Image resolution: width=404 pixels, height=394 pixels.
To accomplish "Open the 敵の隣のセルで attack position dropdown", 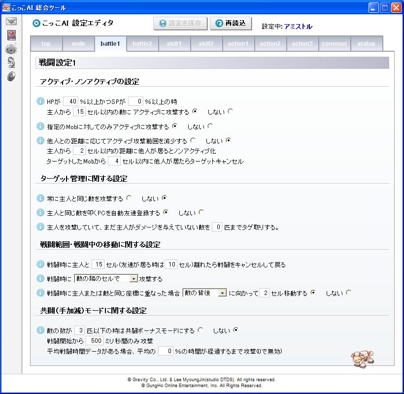I will point(133,279).
